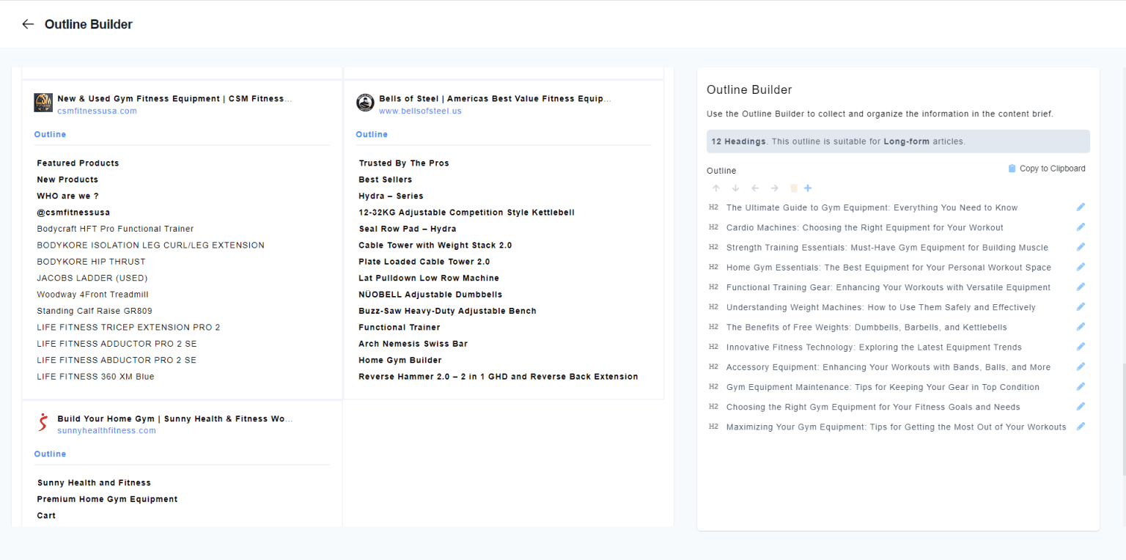
Task: Click pencil icon for 'Gym Equipment Maintenance' heading
Action: coord(1081,387)
